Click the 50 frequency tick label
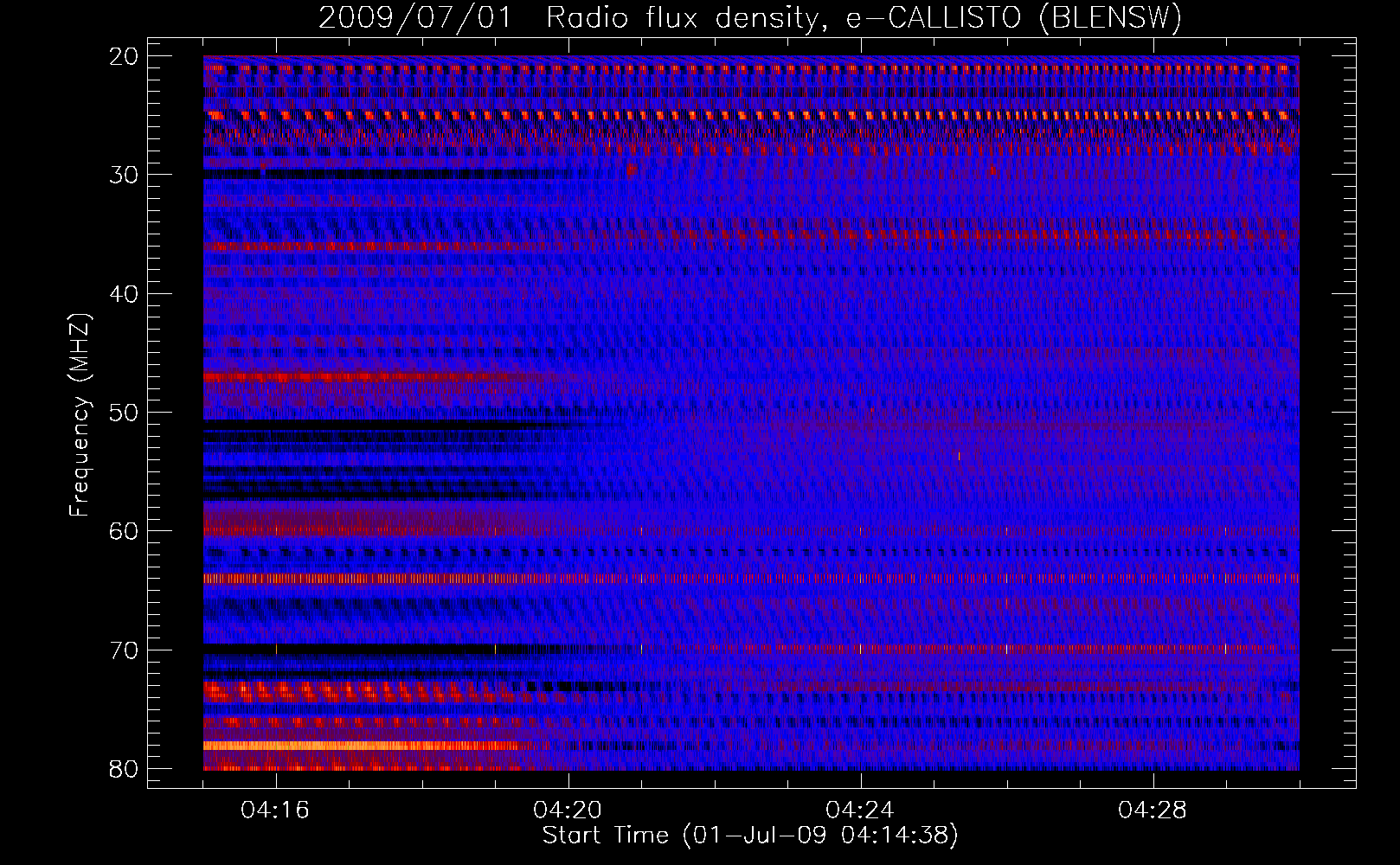The width and height of the screenshot is (1400, 865). pyautogui.click(x=125, y=413)
